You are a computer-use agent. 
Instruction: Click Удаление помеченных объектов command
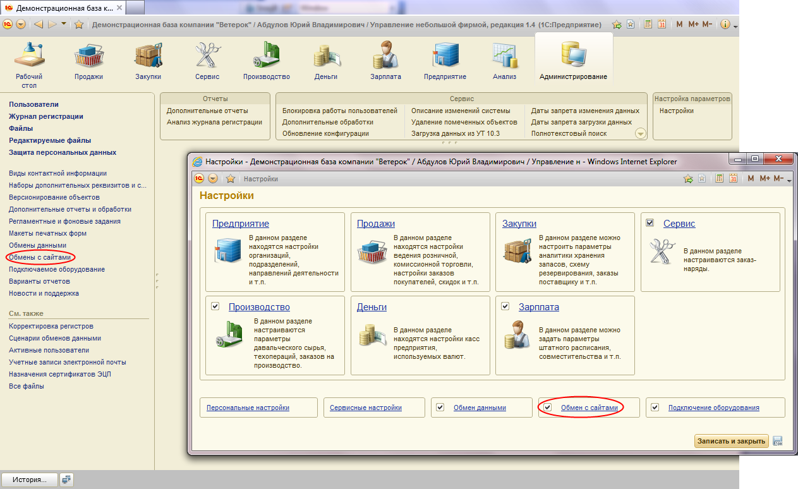[x=464, y=122]
